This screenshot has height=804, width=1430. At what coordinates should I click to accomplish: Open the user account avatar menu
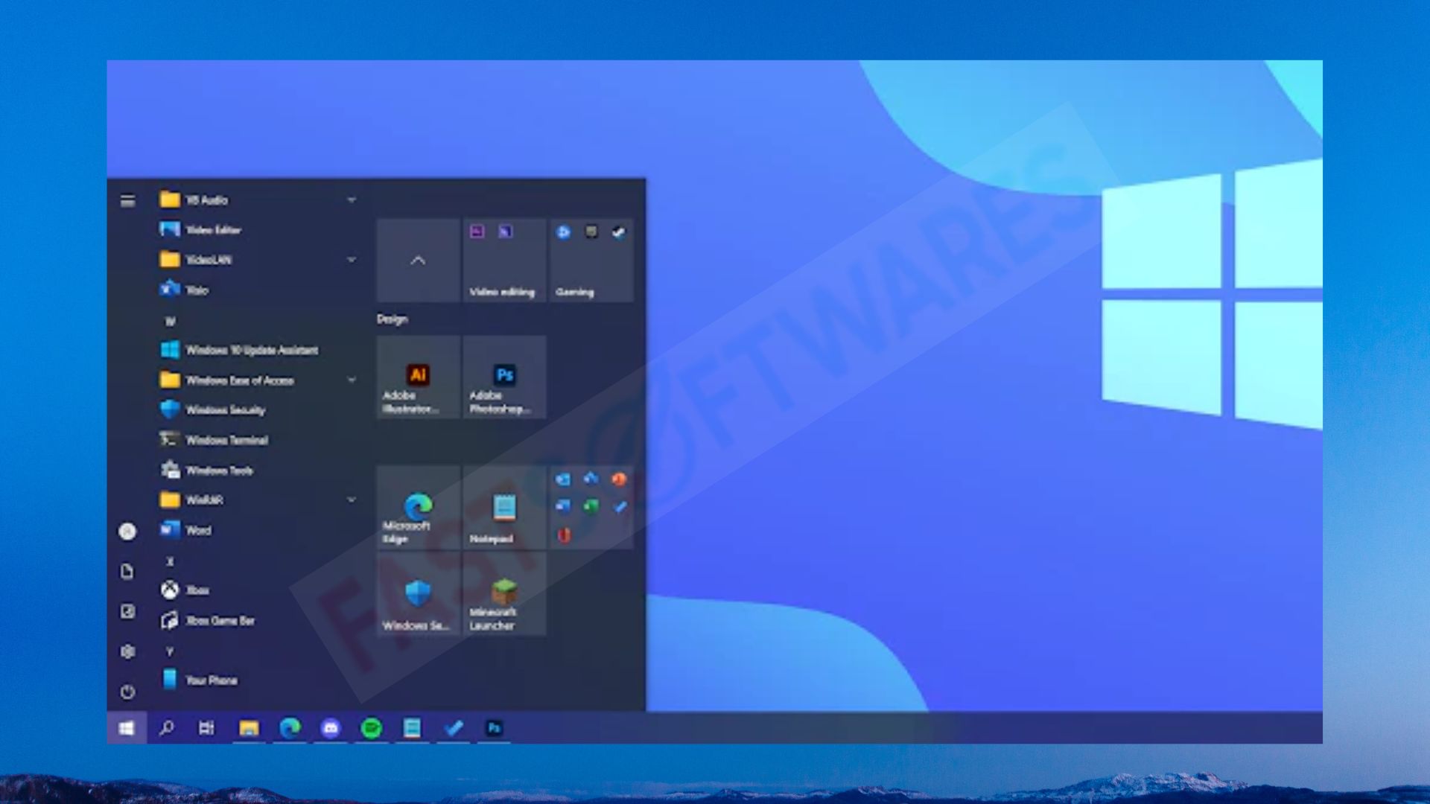(x=127, y=531)
